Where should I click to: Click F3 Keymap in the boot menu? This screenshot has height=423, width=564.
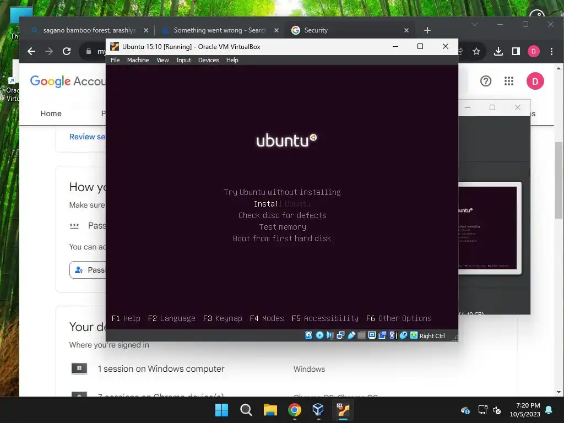point(223,318)
